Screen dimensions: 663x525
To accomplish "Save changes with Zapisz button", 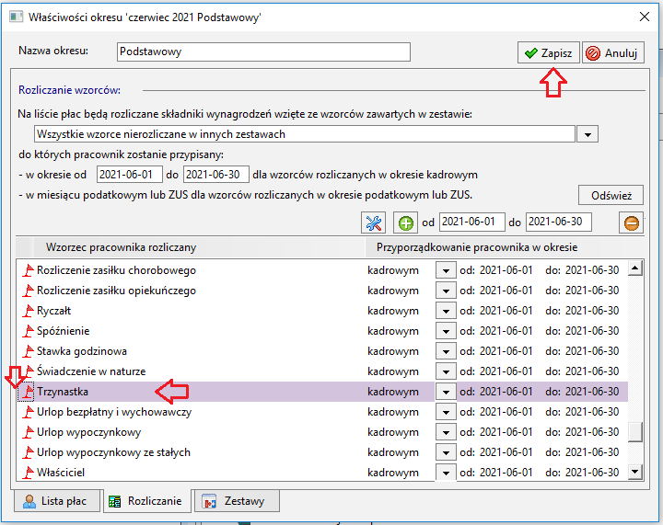I will coord(549,52).
